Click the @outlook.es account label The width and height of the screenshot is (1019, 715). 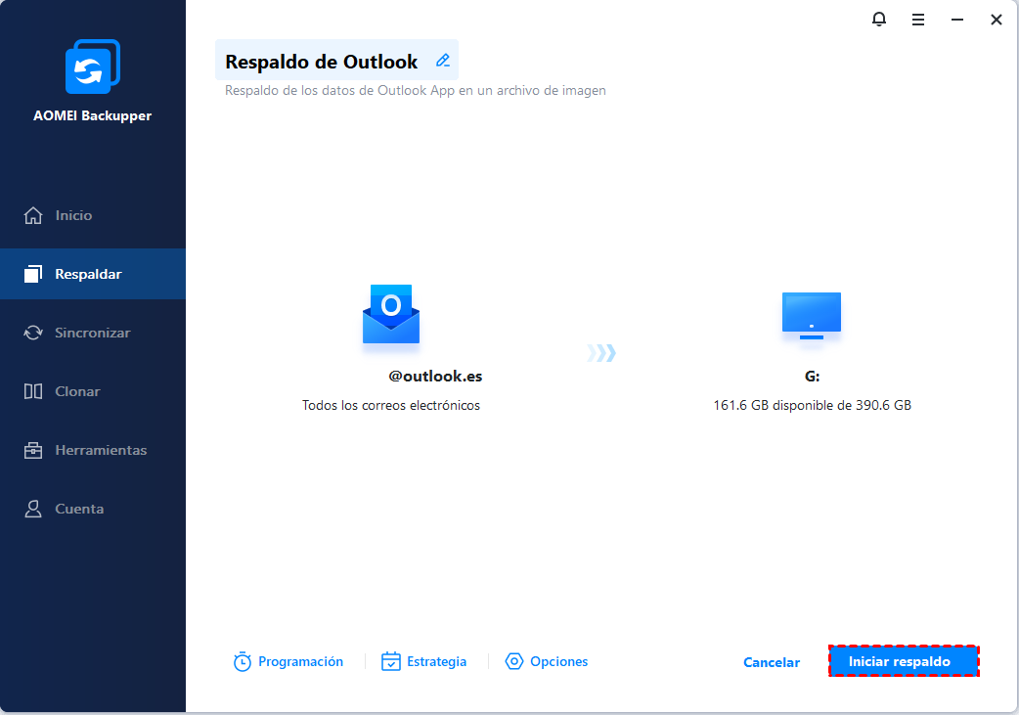tap(435, 377)
